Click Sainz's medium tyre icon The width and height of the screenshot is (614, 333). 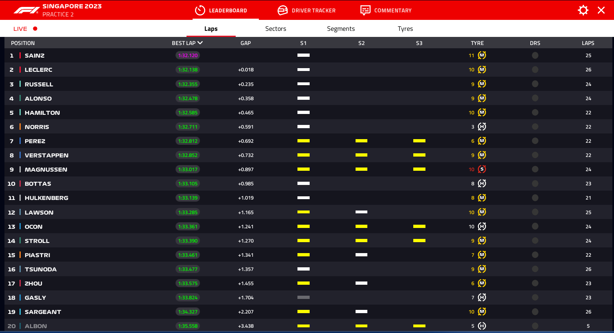pos(482,55)
